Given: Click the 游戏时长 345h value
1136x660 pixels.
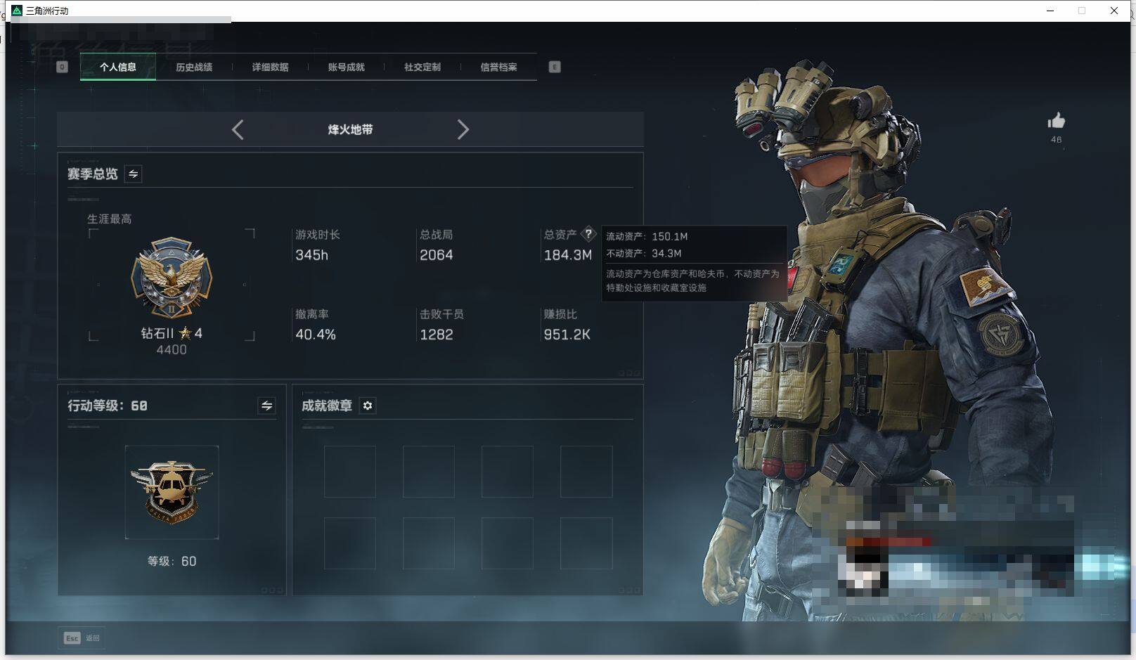Looking at the screenshot, I should (311, 255).
